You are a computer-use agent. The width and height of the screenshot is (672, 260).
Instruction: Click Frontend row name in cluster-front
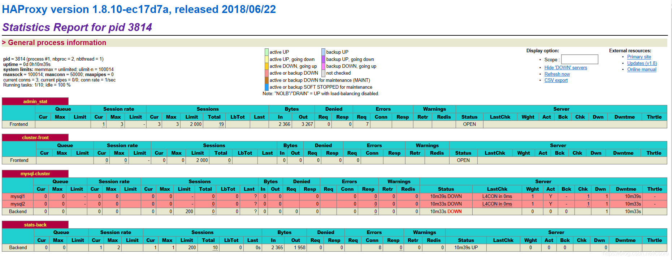point(19,160)
